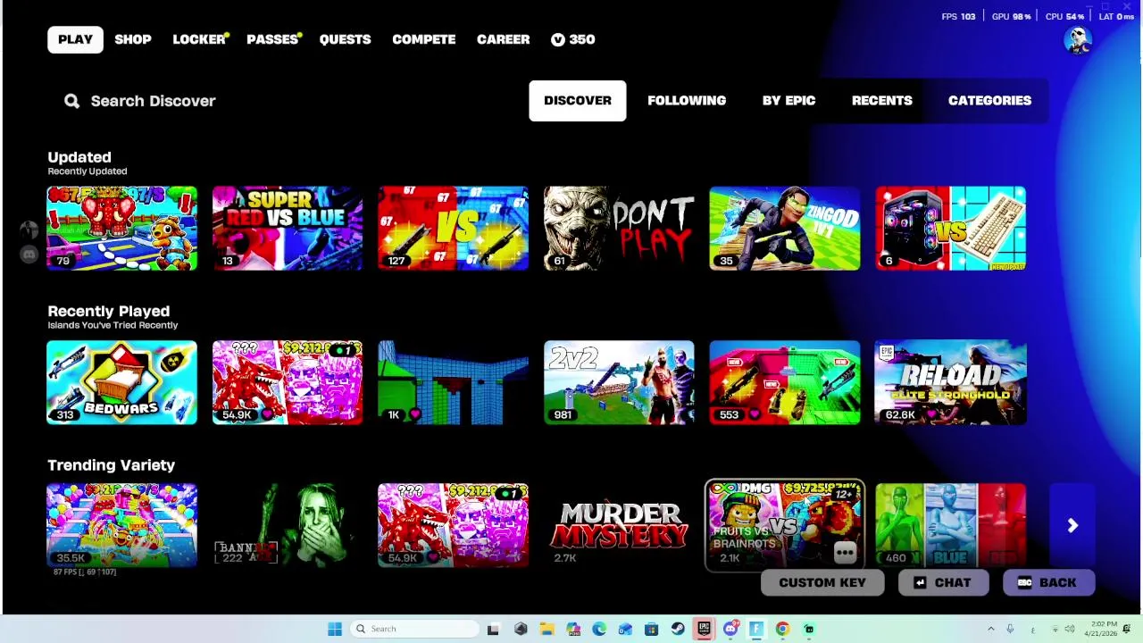This screenshot has height=643, width=1143.
Task: Open Microsoft Edge from the taskbar
Action: (x=599, y=629)
